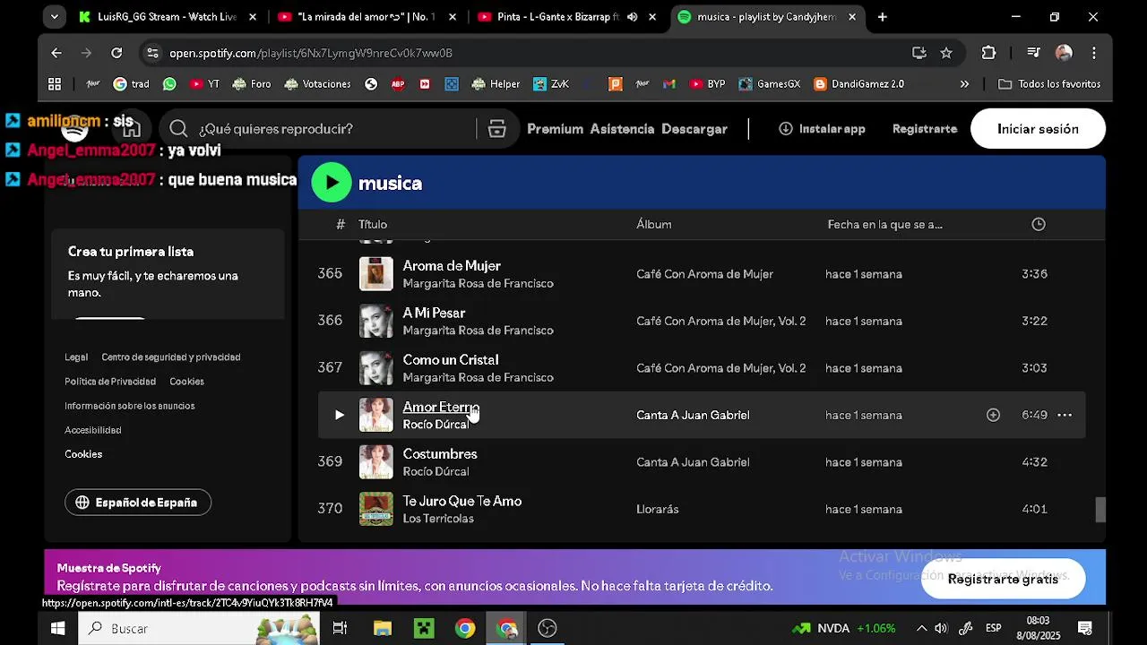Open Chrome extensions puzzle icon
The width and height of the screenshot is (1147, 645).
tap(988, 53)
